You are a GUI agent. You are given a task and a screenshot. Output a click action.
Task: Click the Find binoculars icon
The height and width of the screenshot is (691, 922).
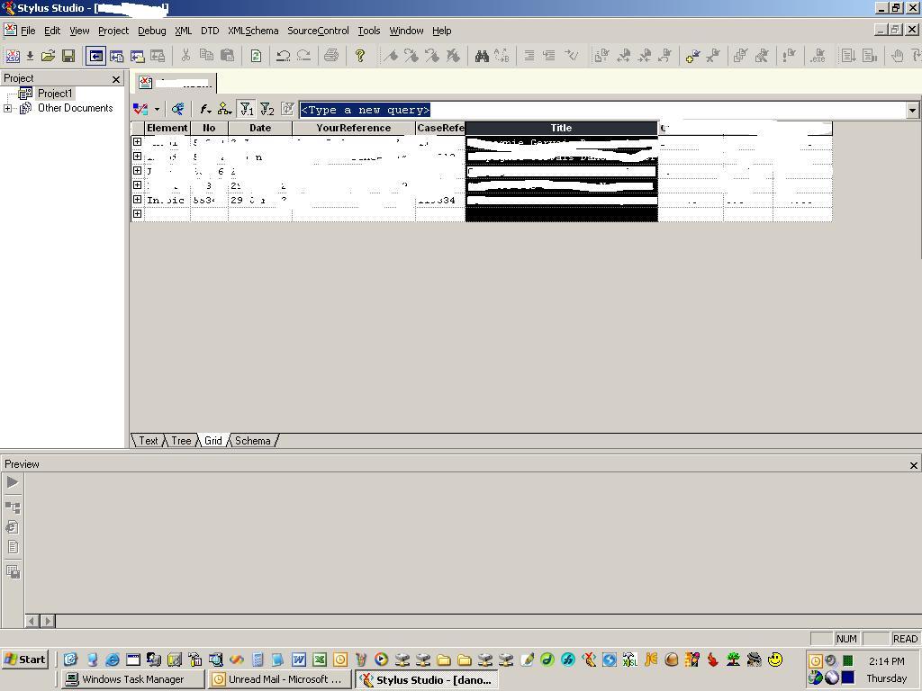(482, 56)
